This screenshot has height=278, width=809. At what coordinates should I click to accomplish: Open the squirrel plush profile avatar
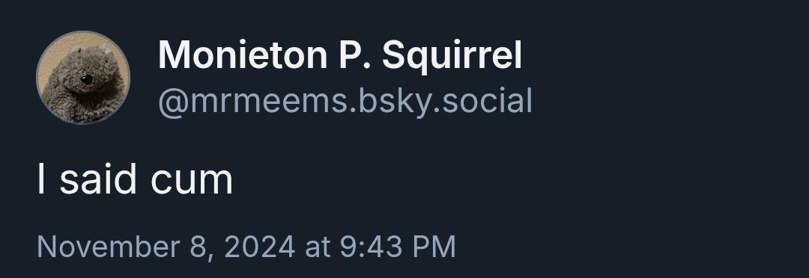pyautogui.click(x=83, y=78)
